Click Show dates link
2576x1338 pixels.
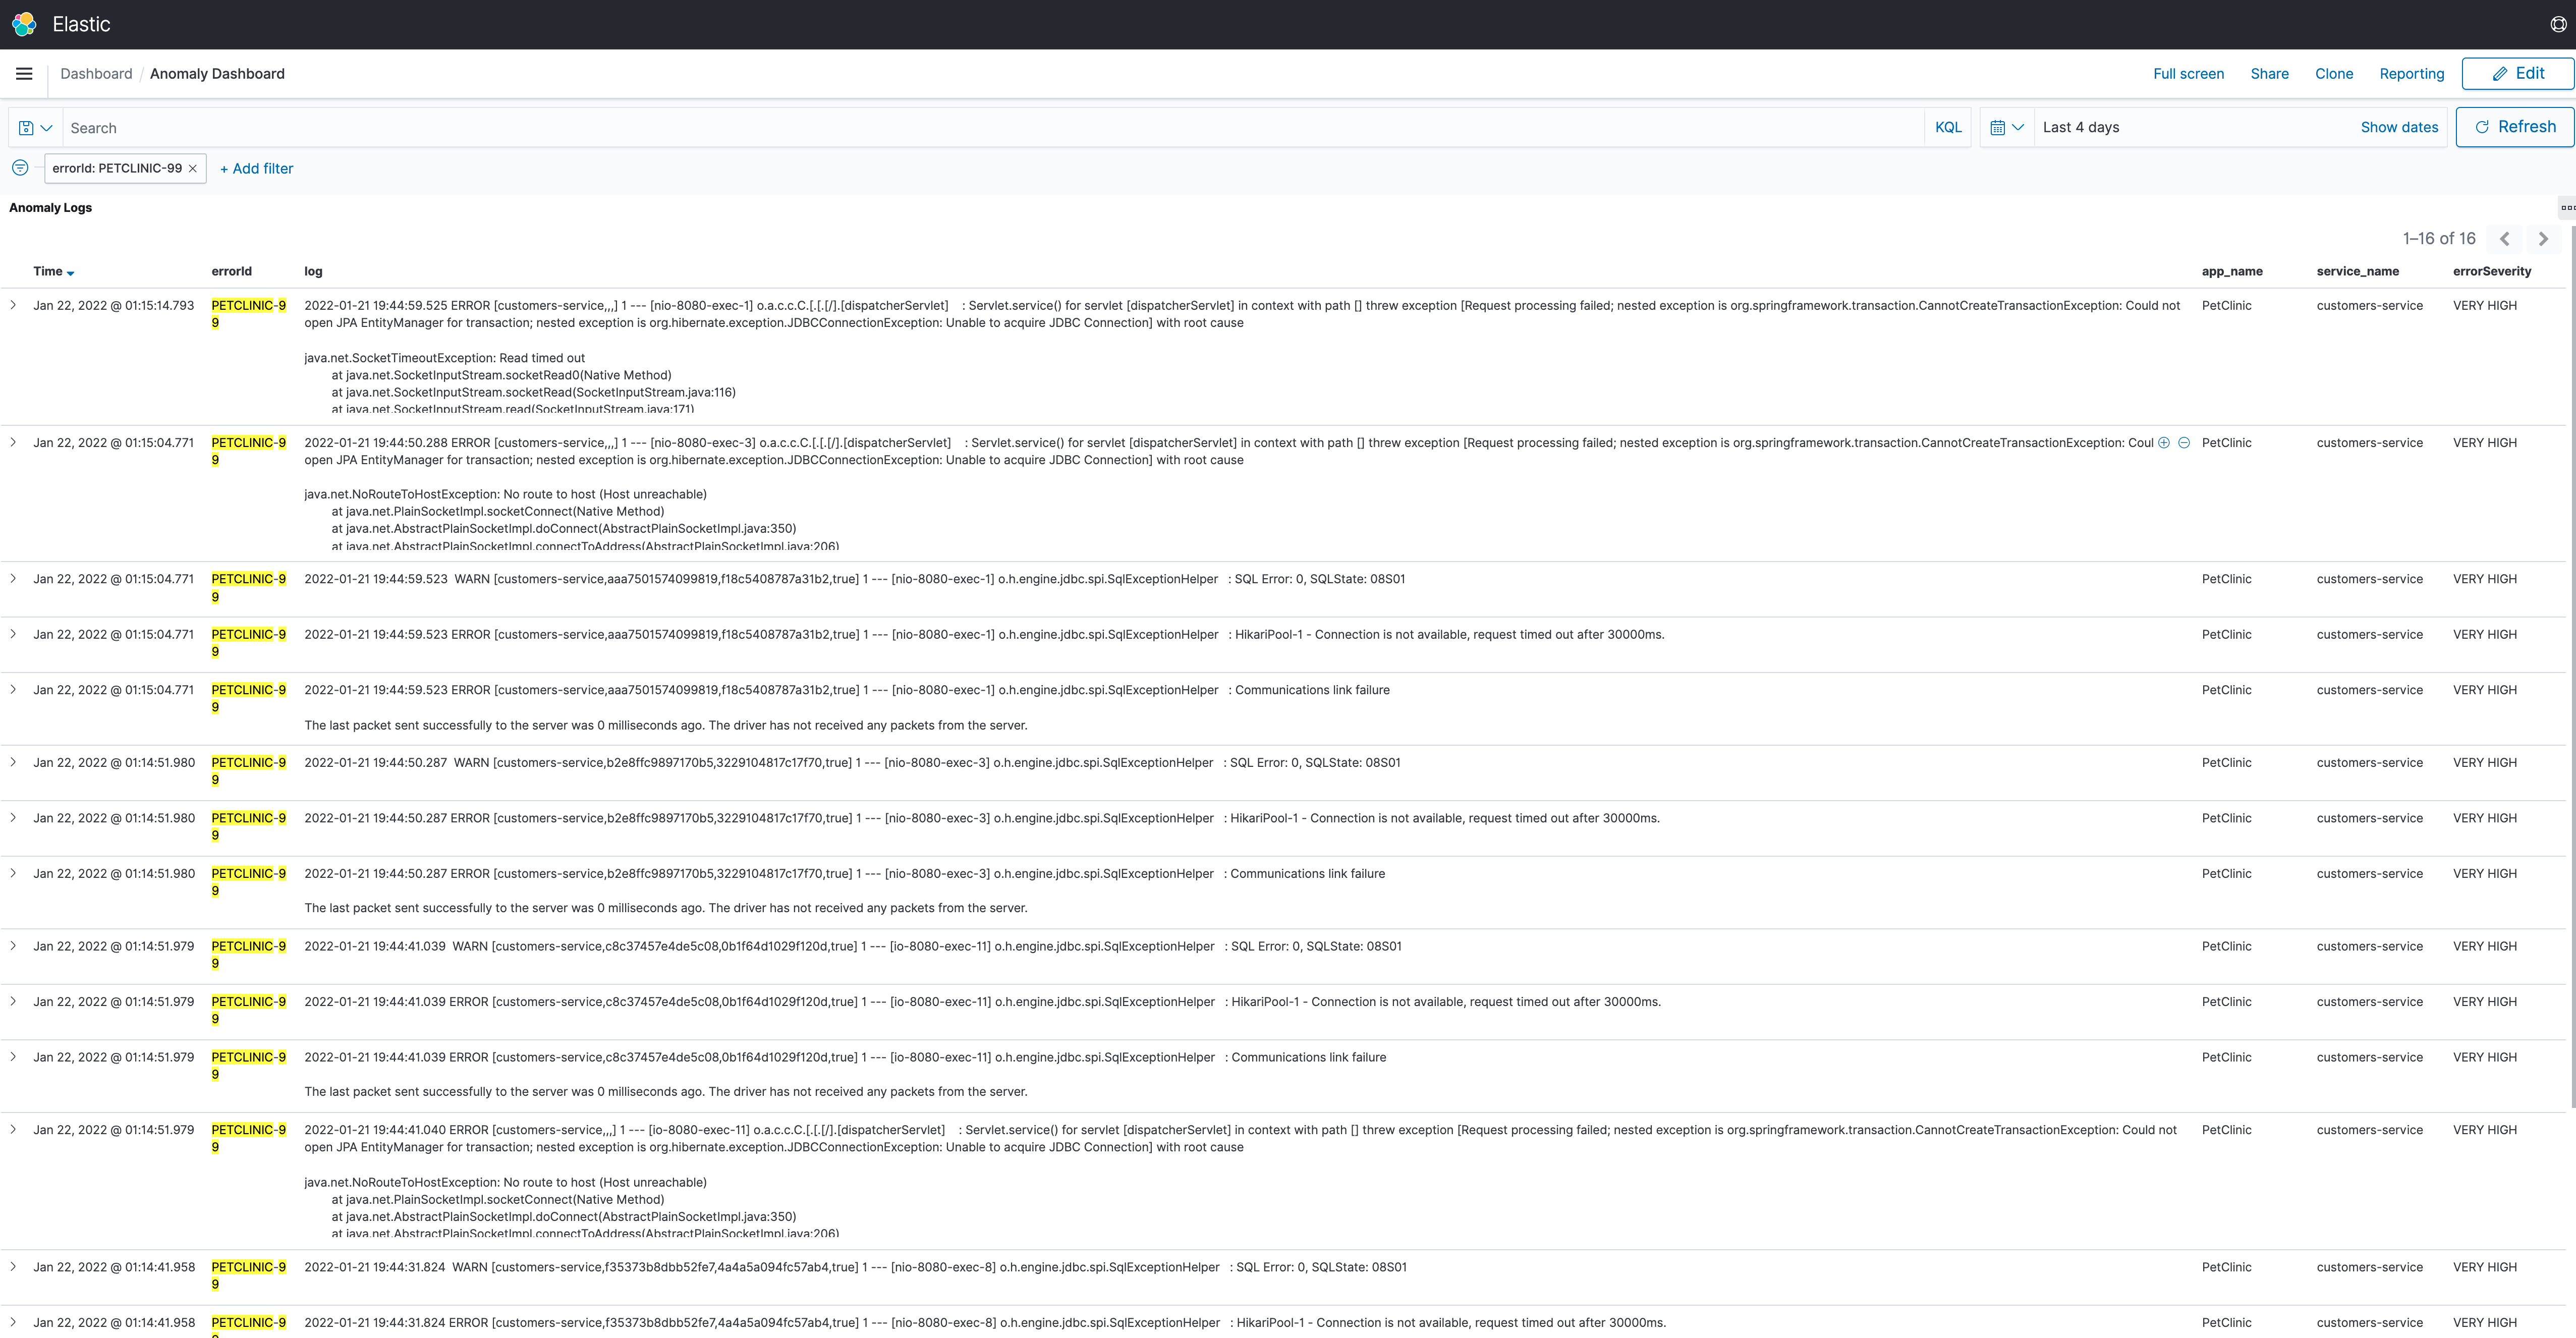(2399, 127)
